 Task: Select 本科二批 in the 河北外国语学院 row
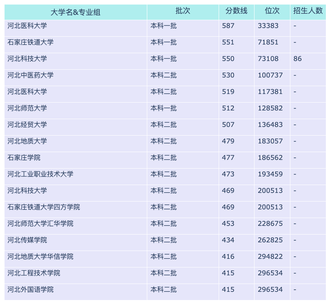click(163, 289)
